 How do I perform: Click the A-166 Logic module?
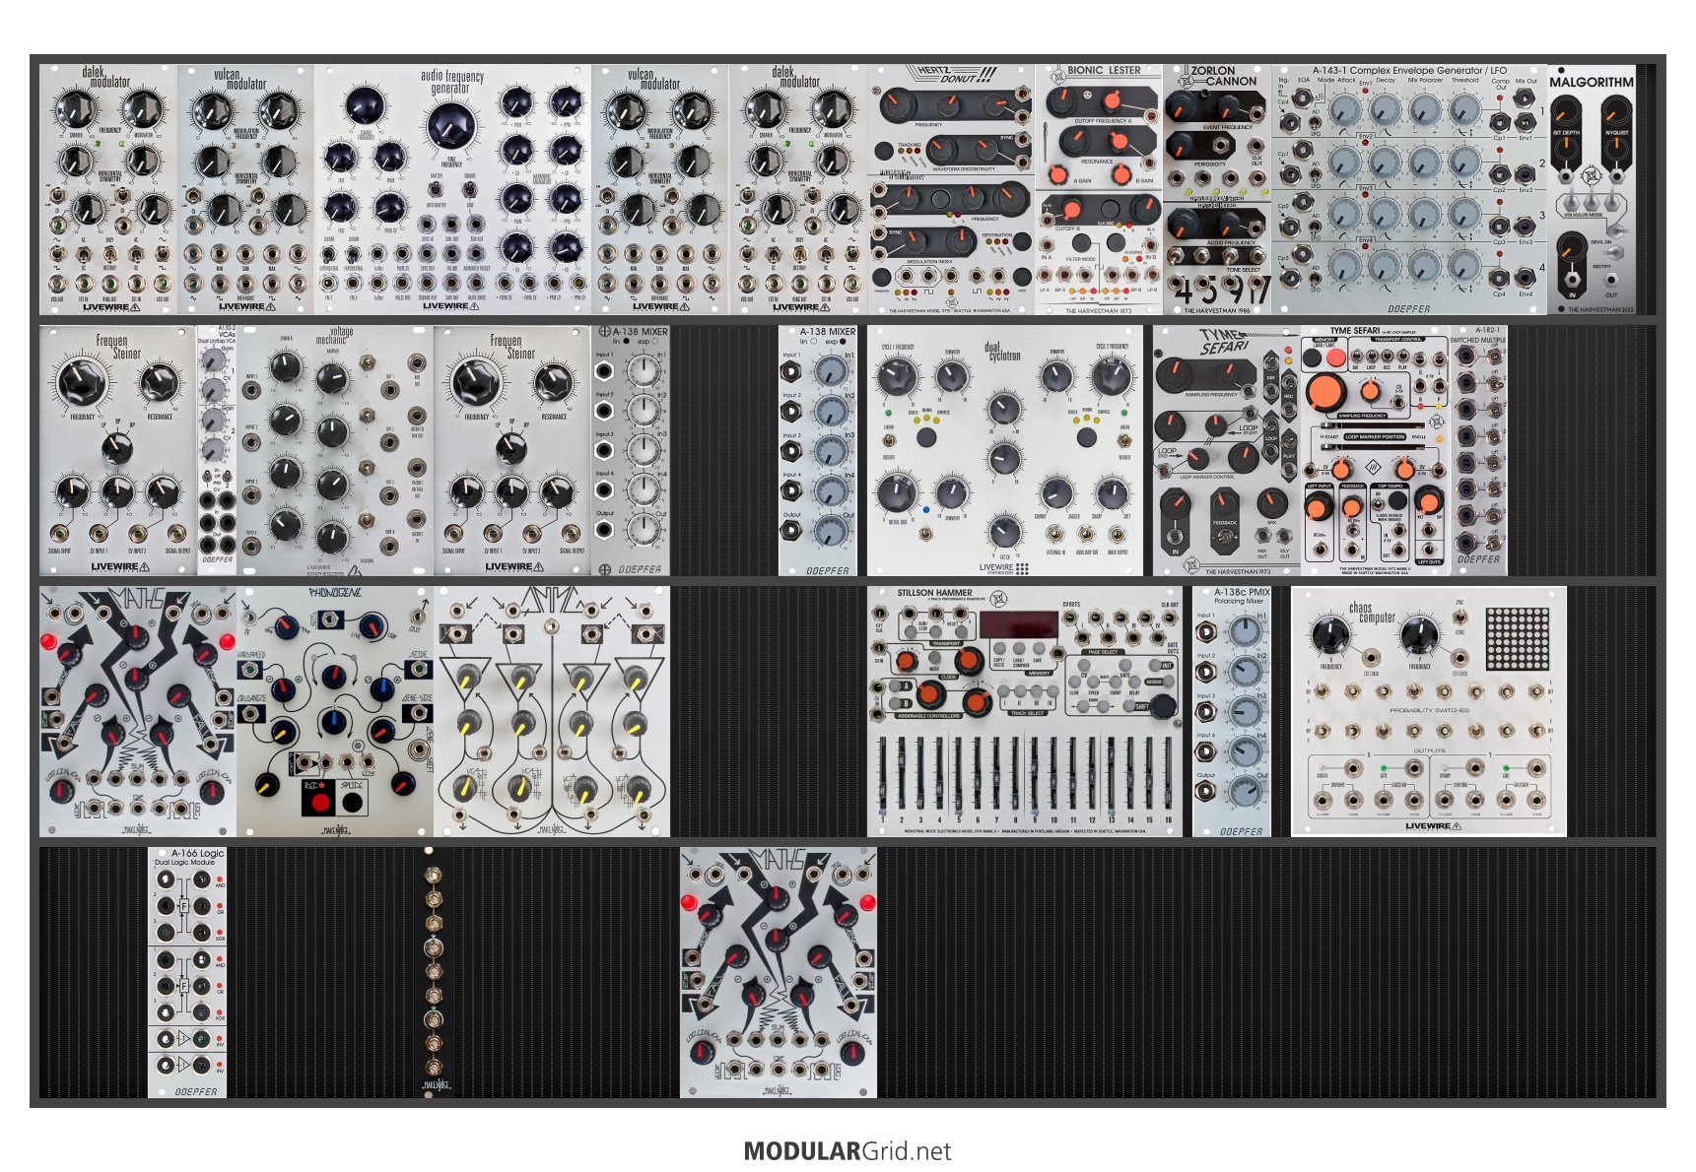click(187, 972)
